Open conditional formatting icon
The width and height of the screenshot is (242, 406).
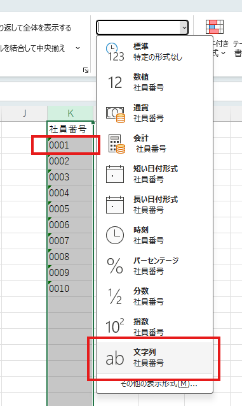click(x=215, y=27)
